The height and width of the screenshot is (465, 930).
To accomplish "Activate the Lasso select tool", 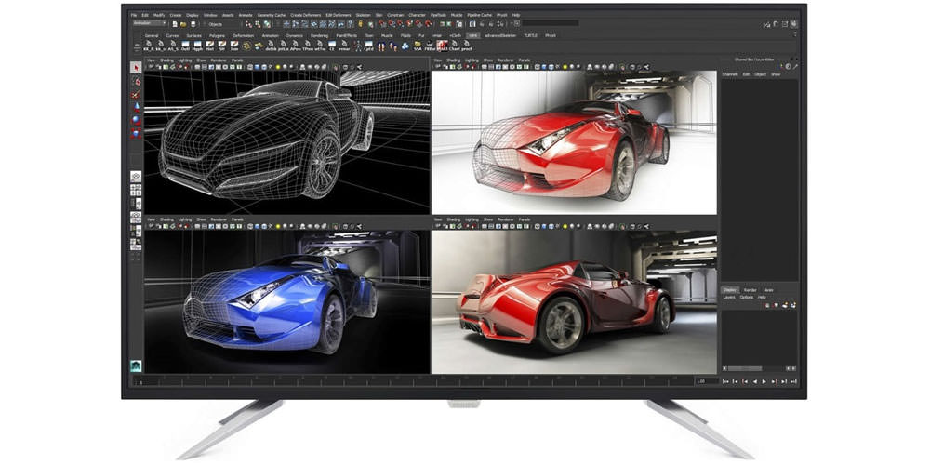I will pyautogui.click(x=136, y=81).
